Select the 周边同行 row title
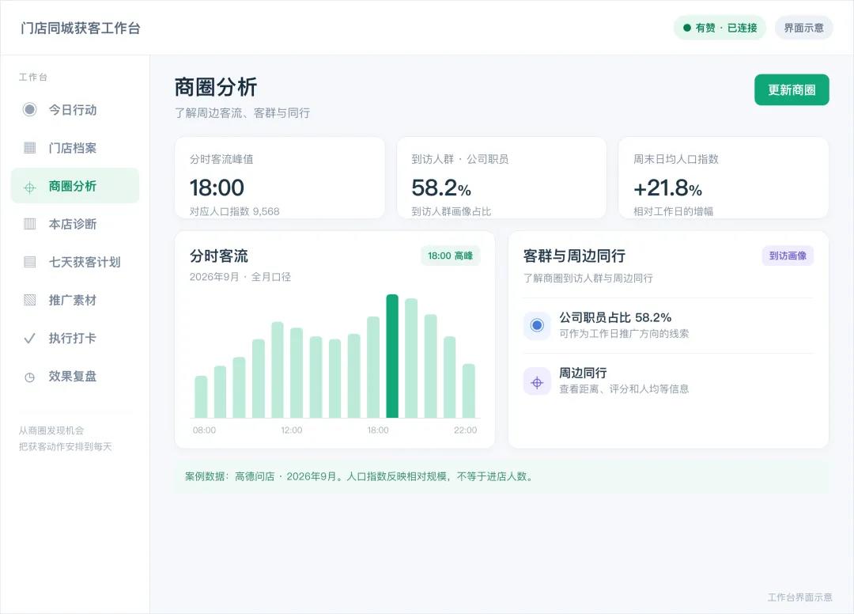This screenshot has height=614, width=854. [583, 373]
